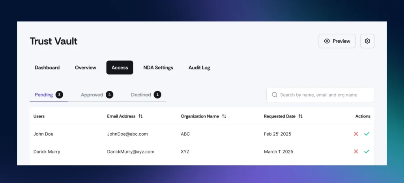The height and width of the screenshot is (183, 404).
Task: Click the Approved count badge 4
Action: point(110,95)
